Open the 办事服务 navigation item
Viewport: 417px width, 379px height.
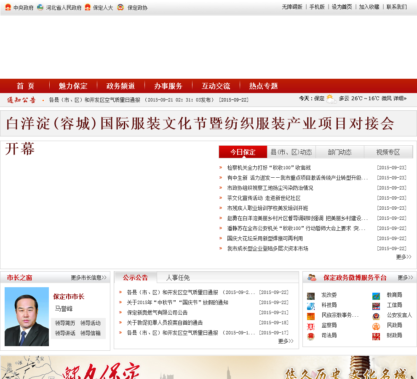(x=168, y=86)
